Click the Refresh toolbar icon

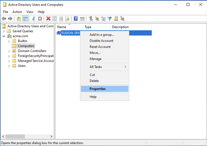click(61, 19)
